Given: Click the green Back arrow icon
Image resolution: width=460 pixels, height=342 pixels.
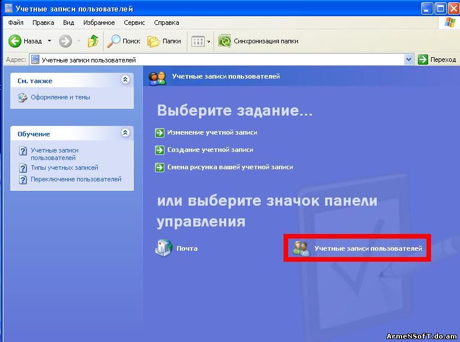Looking at the screenshot, I should click(x=14, y=41).
